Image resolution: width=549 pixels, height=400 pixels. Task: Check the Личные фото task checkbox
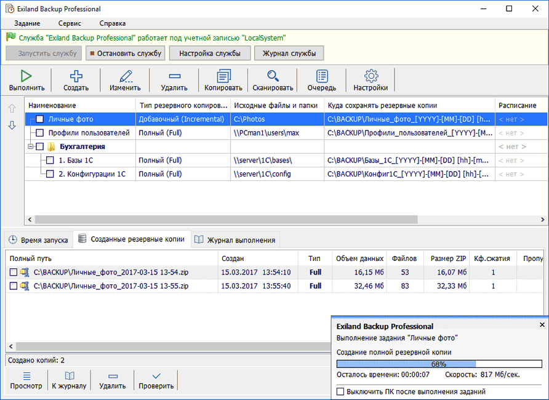tap(40, 119)
